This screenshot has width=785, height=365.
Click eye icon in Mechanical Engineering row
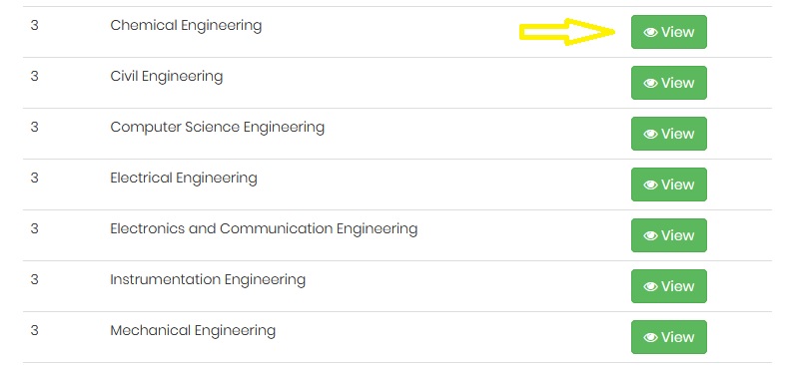click(650, 338)
